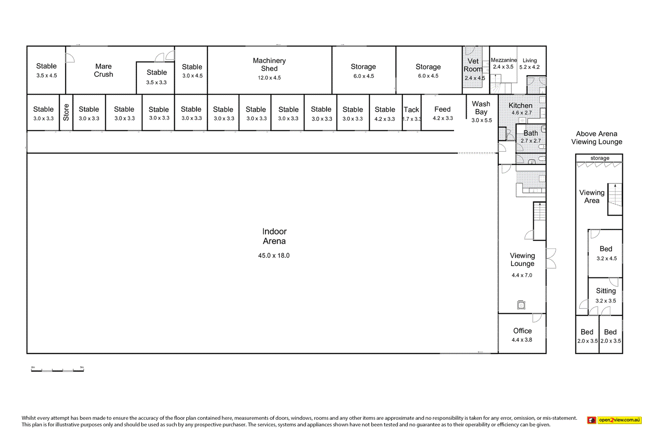Click the scale bar below the floor plan
This screenshot has height=440, width=660.
point(57,369)
